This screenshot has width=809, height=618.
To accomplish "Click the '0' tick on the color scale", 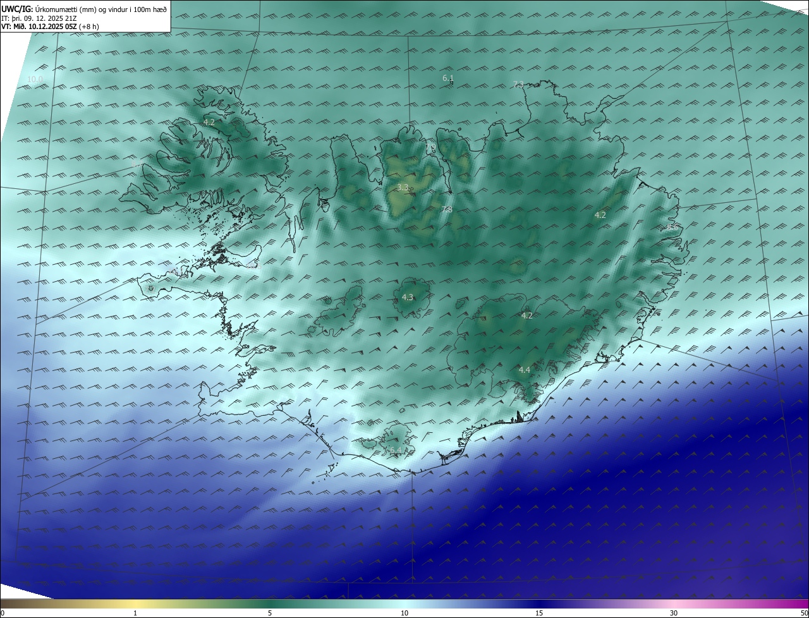I will pos(3,613).
